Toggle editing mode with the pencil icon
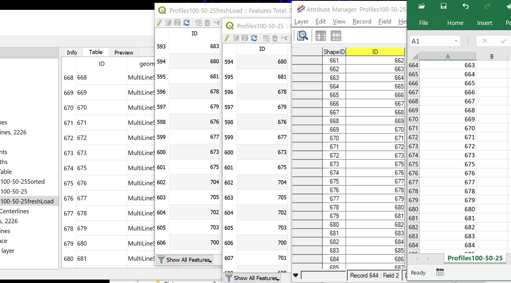Image resolution: width=511 pixels, height=283 pixels. coord(159,23)
